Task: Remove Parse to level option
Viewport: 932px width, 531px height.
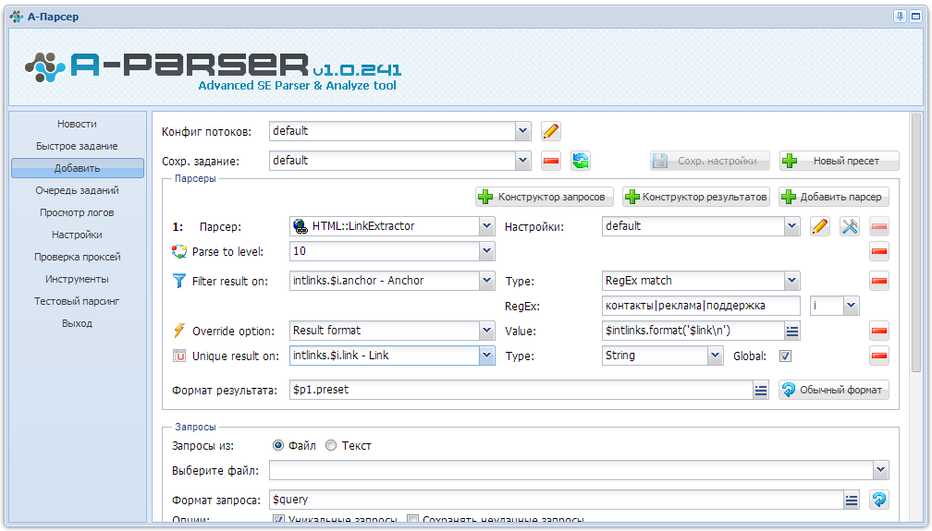Action: click(879, 251)
